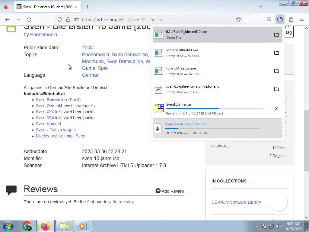
Task: Open Windows Explorer from taskbar
Action: 64,226
